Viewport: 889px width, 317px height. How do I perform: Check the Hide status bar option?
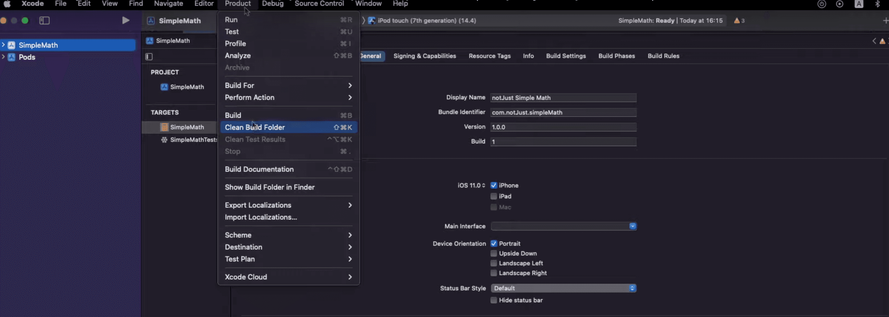click(494, 300)
